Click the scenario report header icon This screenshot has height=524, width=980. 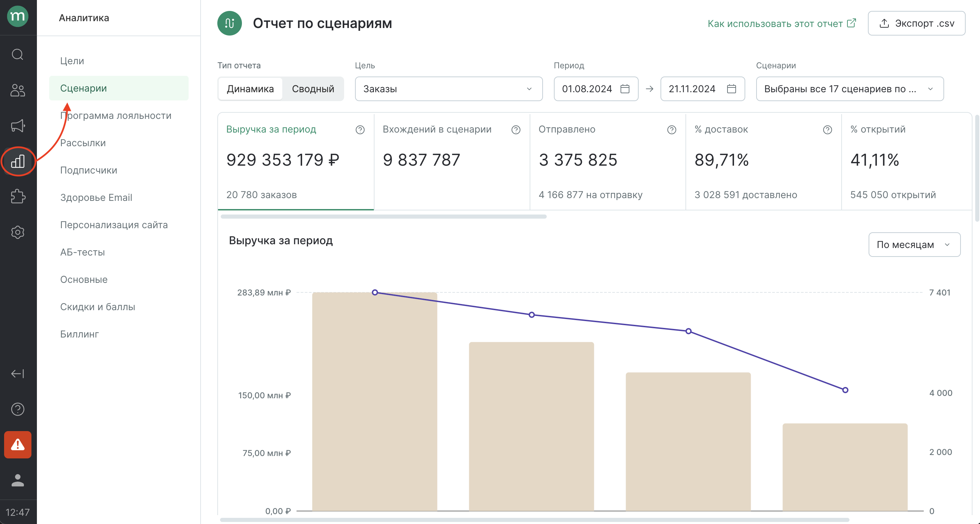pos(229,23)
